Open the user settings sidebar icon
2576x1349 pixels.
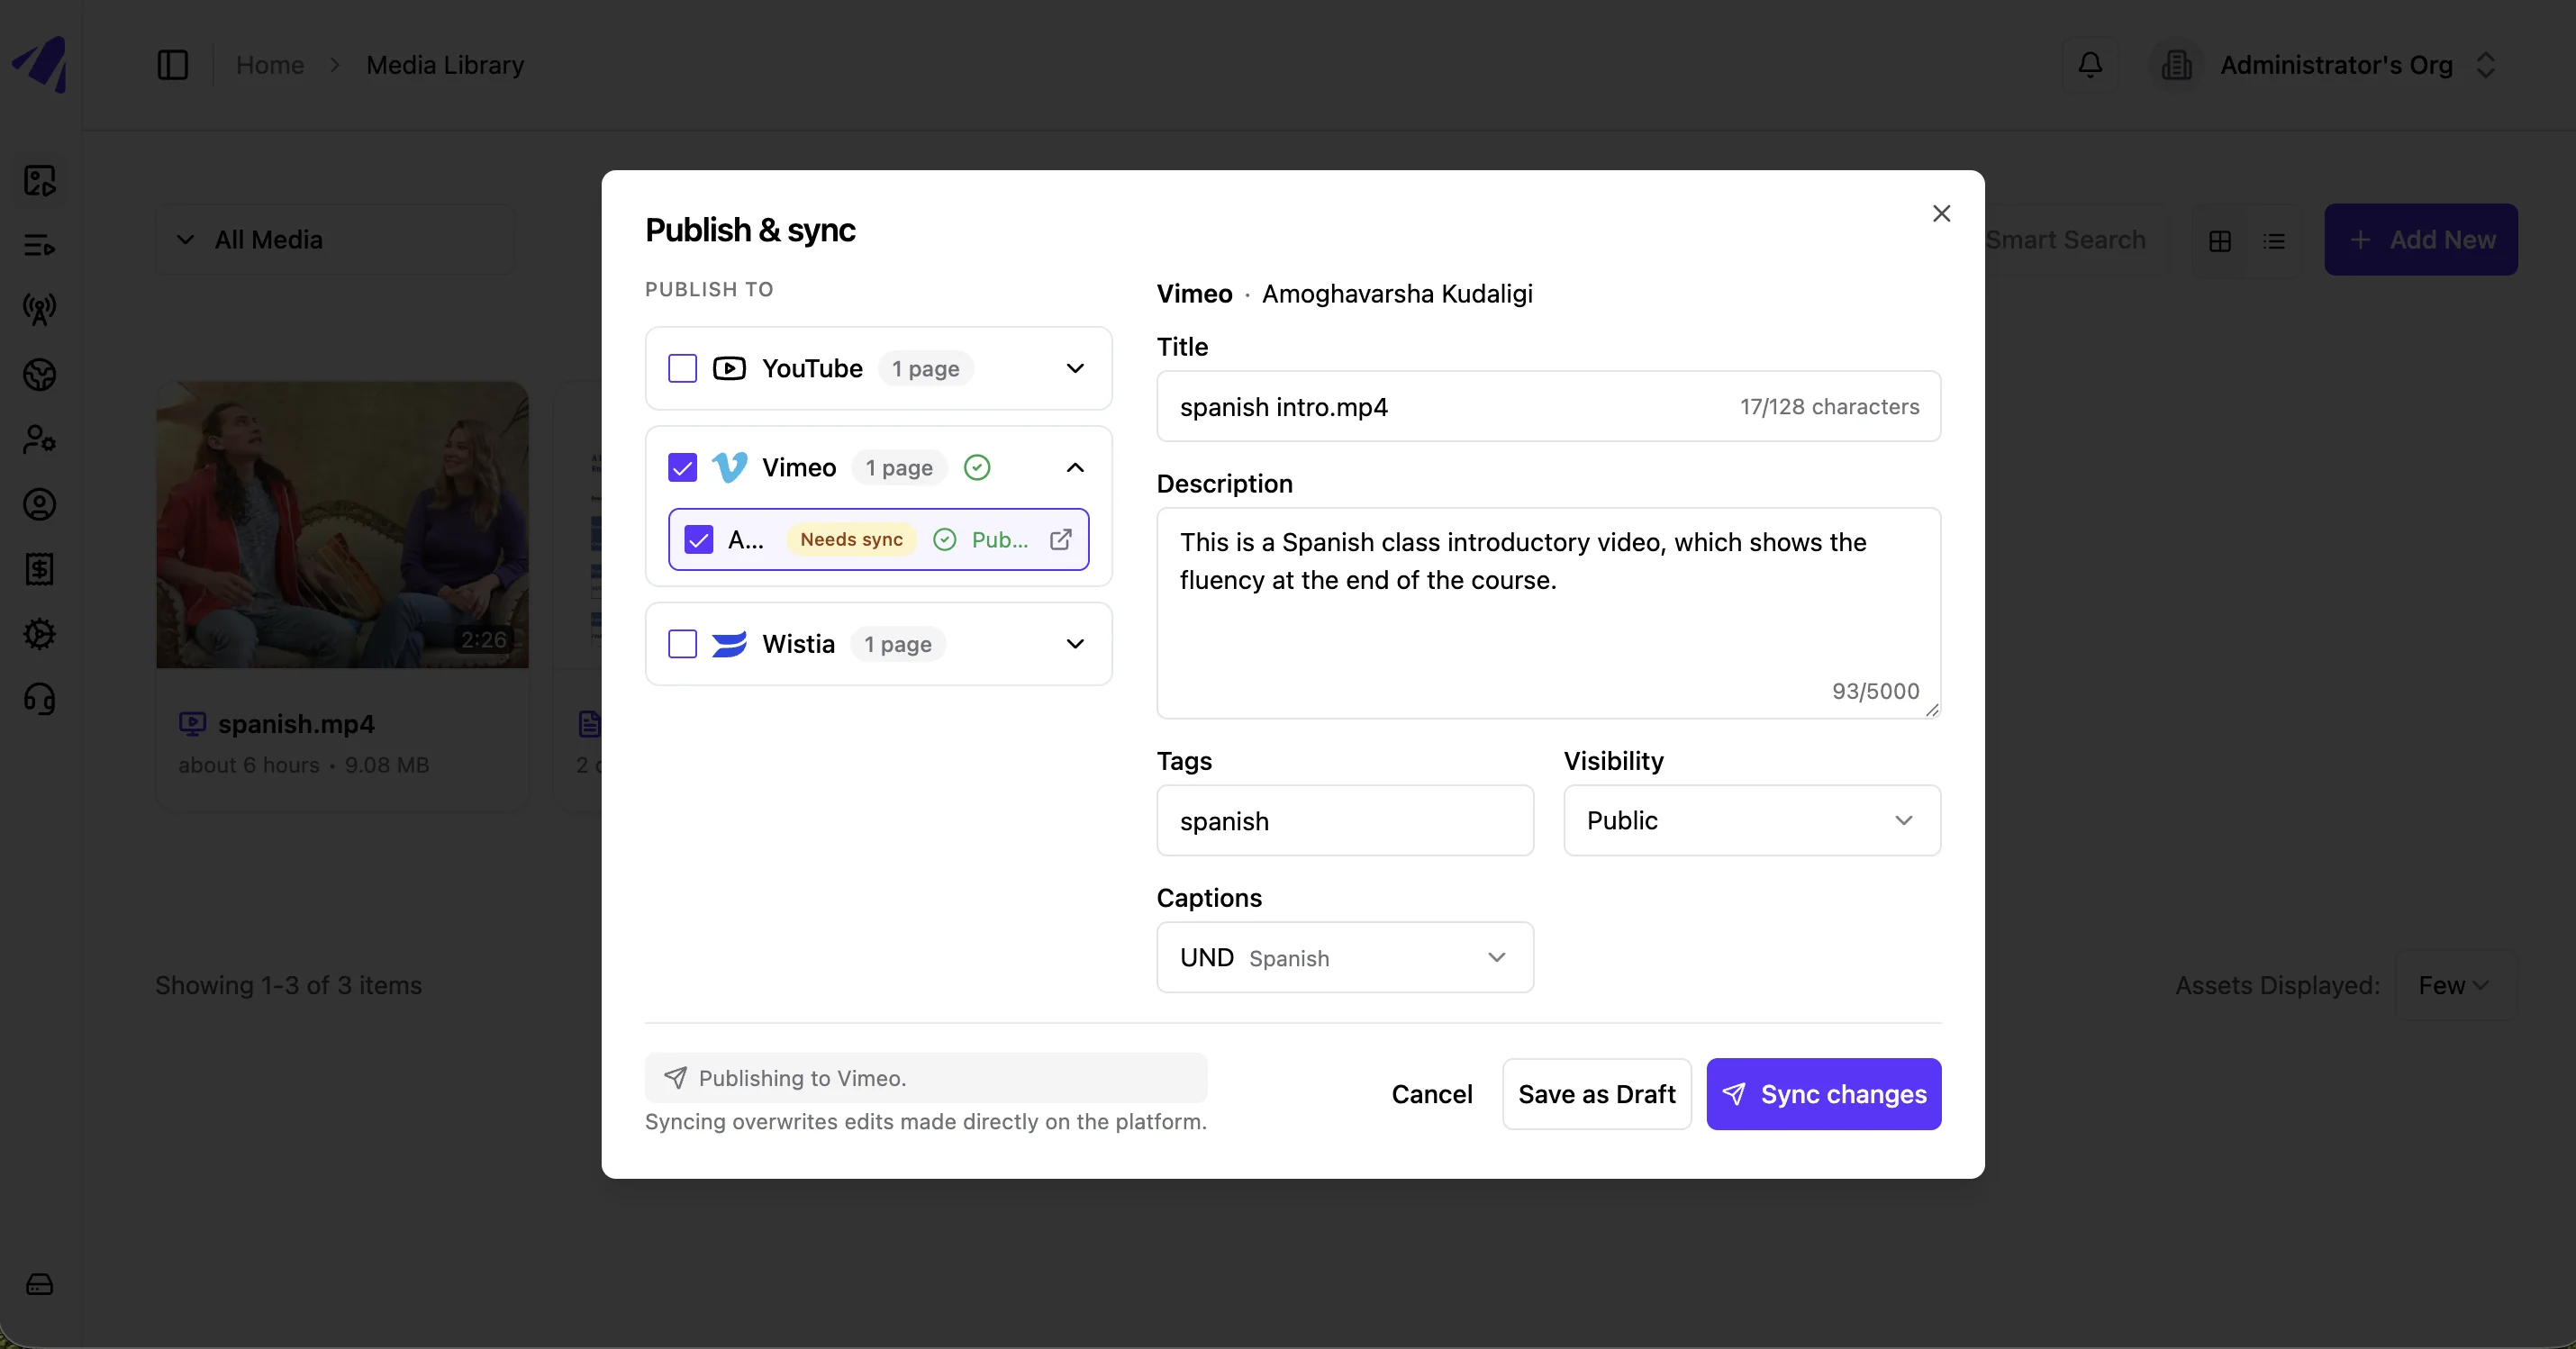pyautogui.click(x=40, y=439)
